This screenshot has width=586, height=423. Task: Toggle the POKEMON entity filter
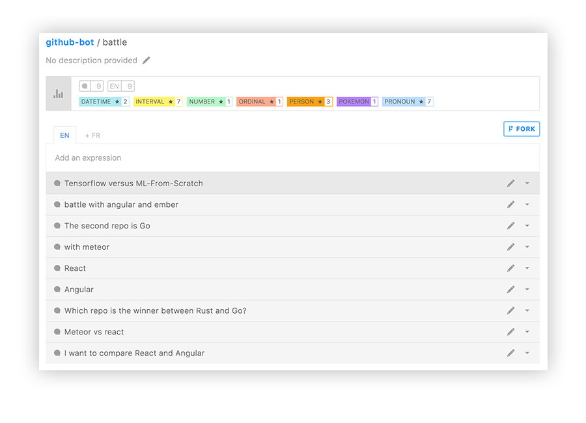click(x=357, y=101)
